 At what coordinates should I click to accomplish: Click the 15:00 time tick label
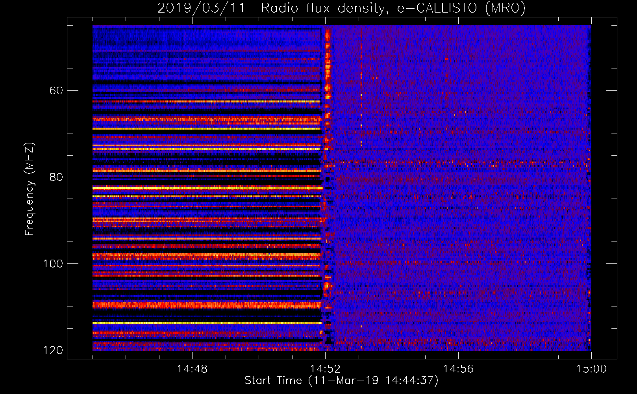tap(591, 369)
